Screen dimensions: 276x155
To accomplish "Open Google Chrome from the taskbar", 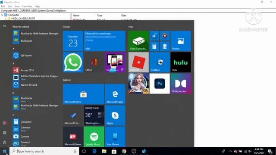I will pyautogui.click(x=124, y=151).
